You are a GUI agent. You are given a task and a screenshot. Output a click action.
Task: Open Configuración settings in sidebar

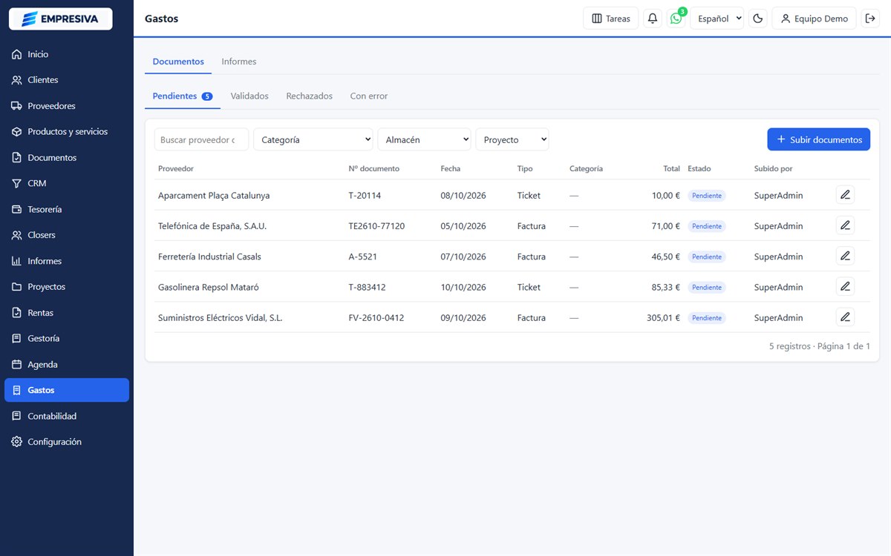[x=67, y=442]
